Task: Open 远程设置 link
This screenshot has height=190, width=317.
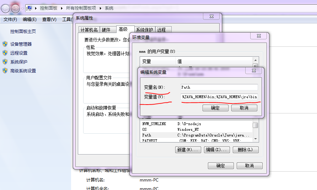Action: pos(19,53)
